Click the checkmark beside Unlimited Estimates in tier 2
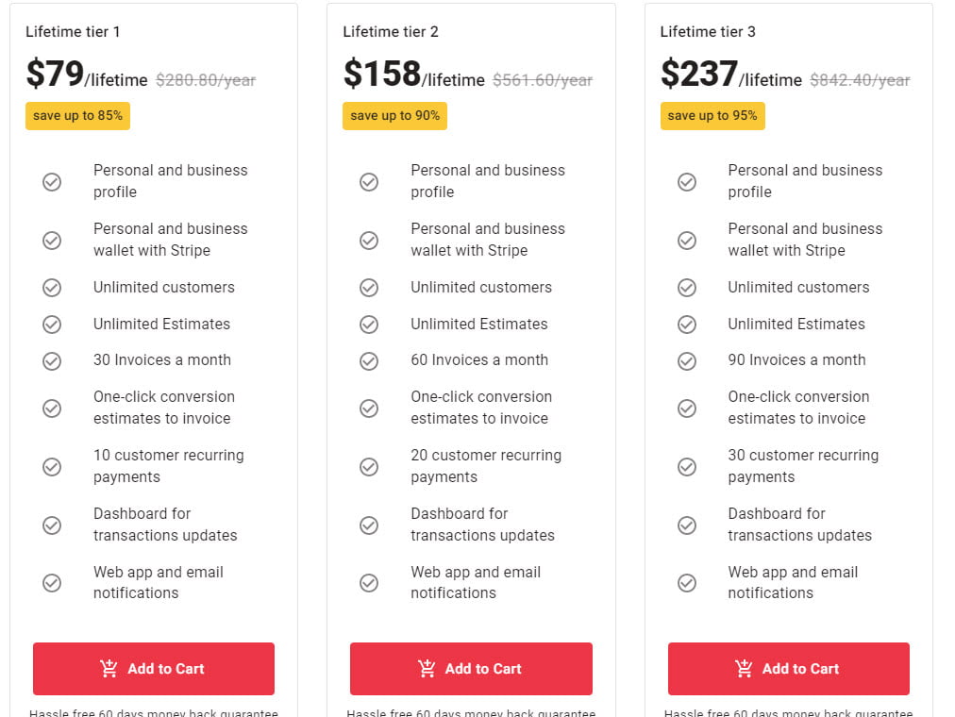This screenshot has width=955, height=717. pyautogui.click(x=369, y=325)
